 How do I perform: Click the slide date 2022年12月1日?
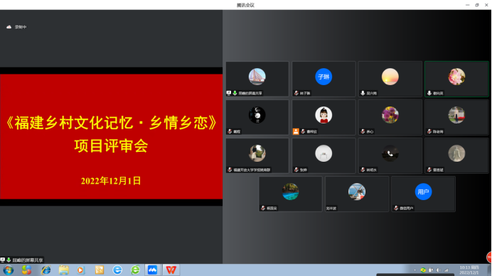click(111, 181)
